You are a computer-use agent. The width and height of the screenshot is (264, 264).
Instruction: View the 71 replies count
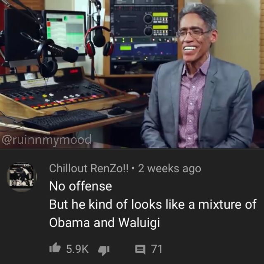pyautogui.click(x=157, y=249)
